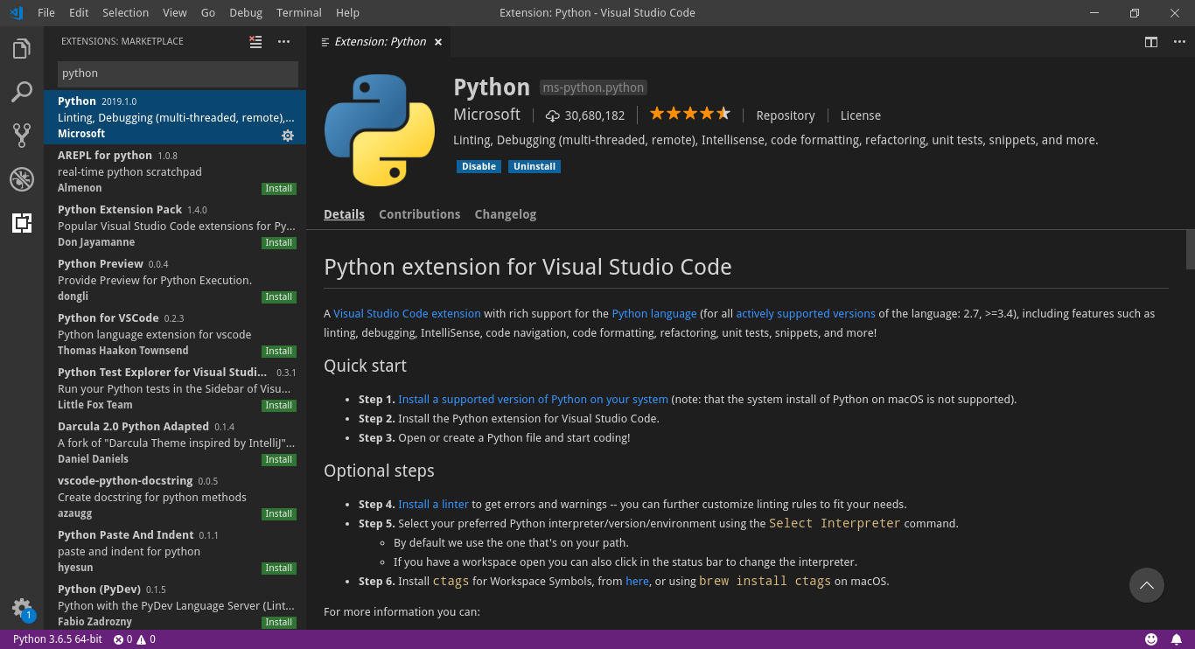
Task: Install Python for VSCode extension
Action: (x=279, y=352)
